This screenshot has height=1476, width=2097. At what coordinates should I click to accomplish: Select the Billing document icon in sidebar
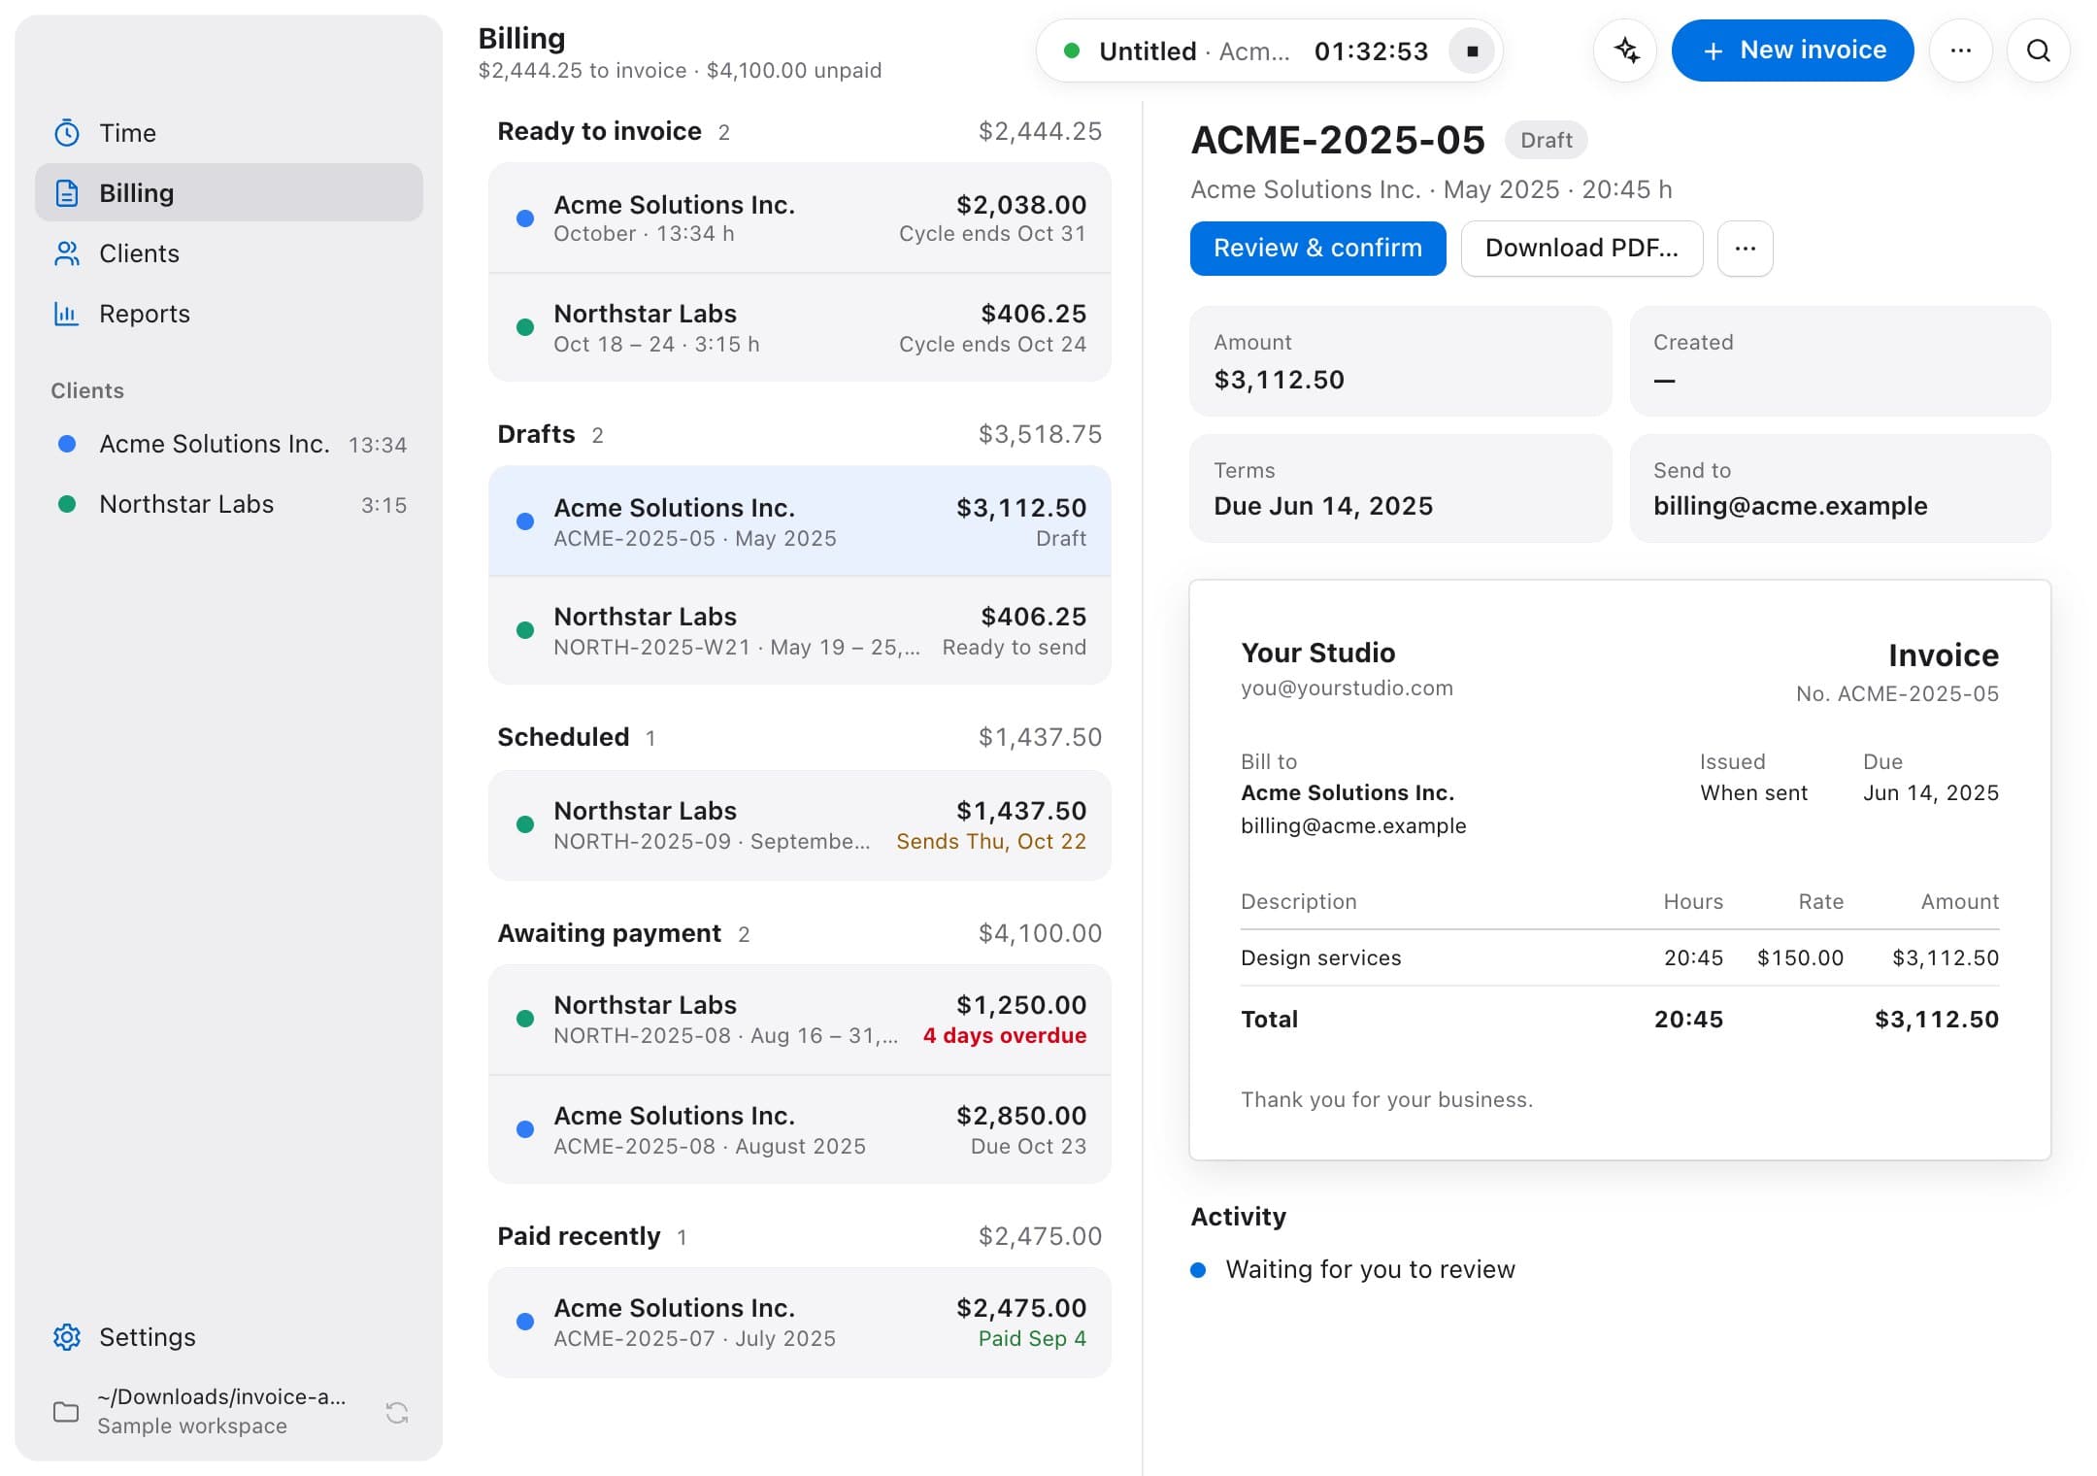pyautogui.click(x=66, y=193)
